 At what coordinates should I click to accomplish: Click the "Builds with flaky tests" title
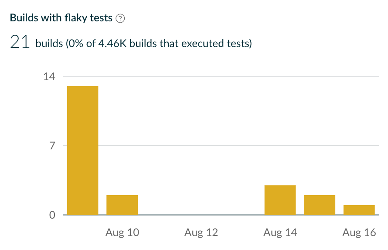61,18
